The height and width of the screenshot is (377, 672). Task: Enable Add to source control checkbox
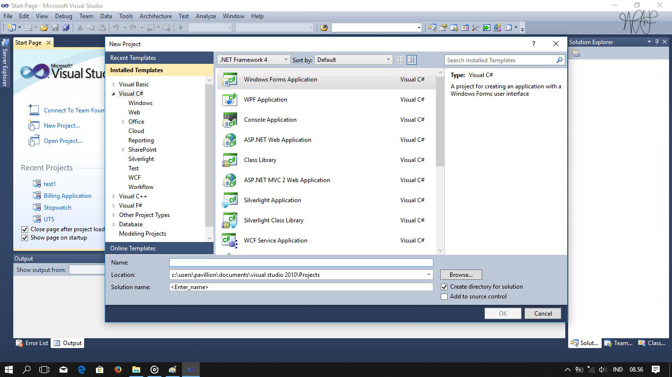pos(444,296)
